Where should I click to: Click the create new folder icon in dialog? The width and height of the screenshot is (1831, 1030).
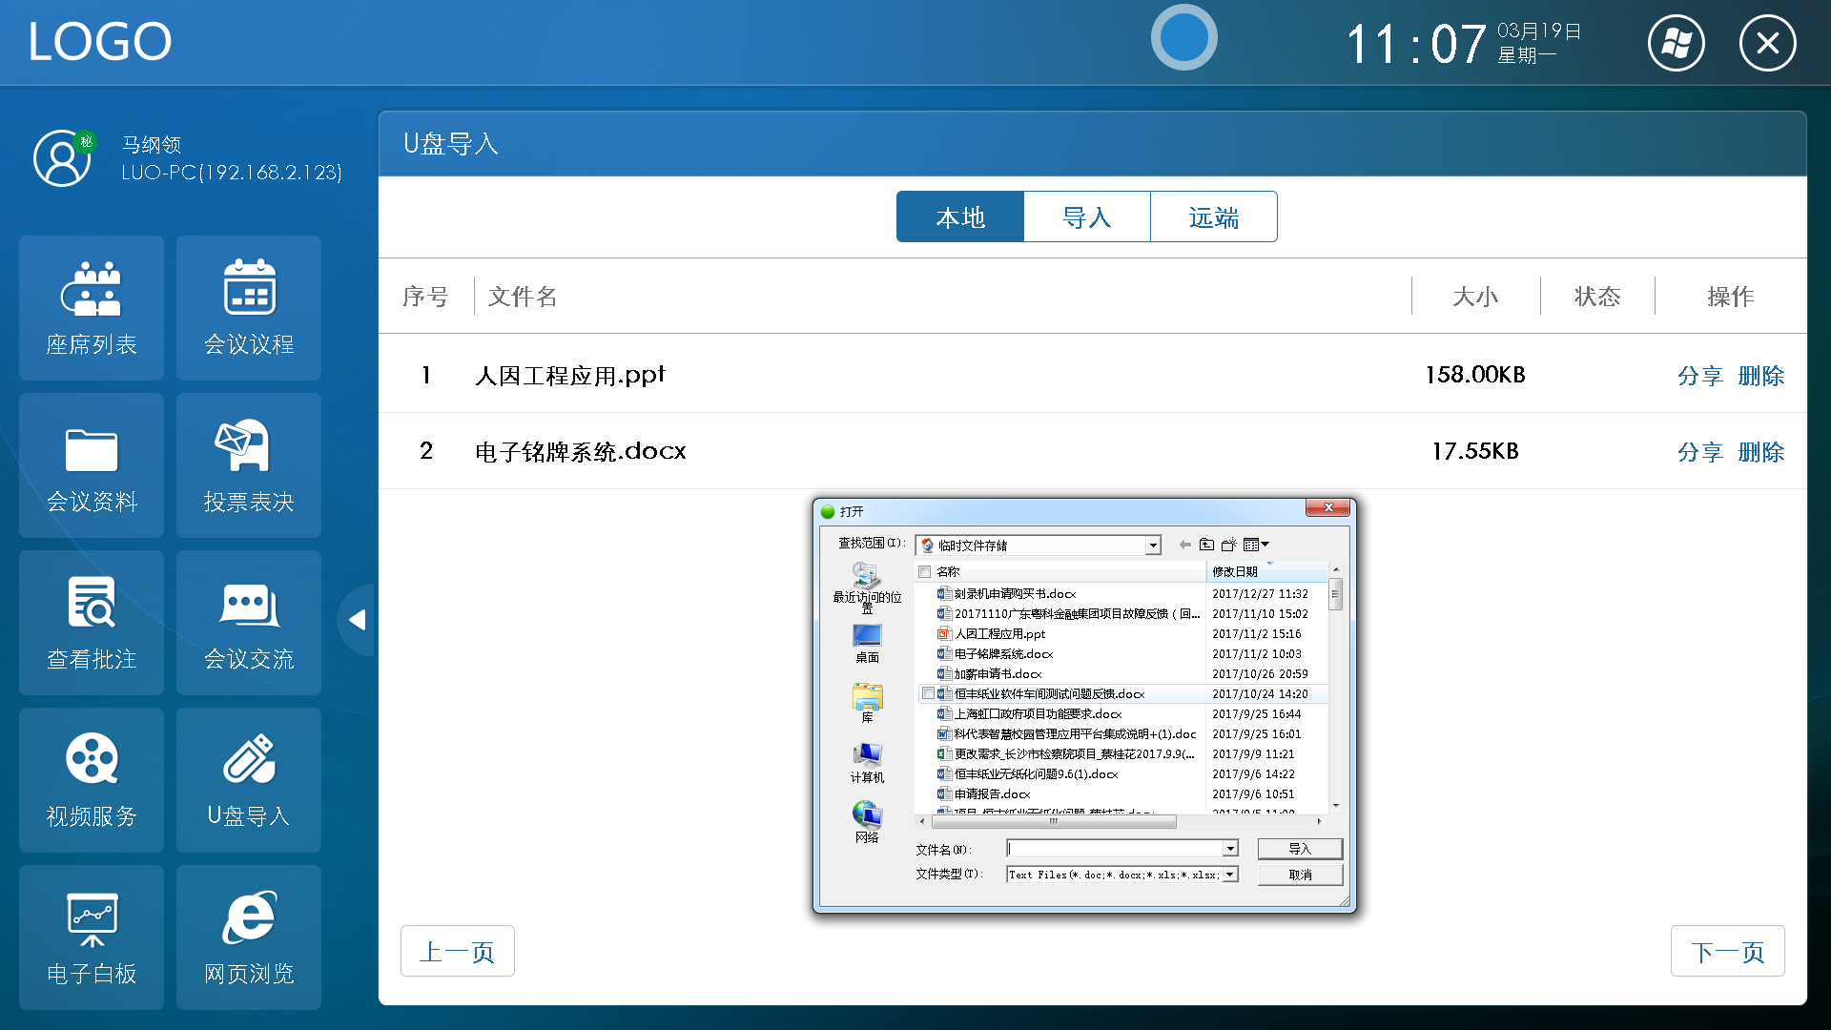click(1228, 545)
